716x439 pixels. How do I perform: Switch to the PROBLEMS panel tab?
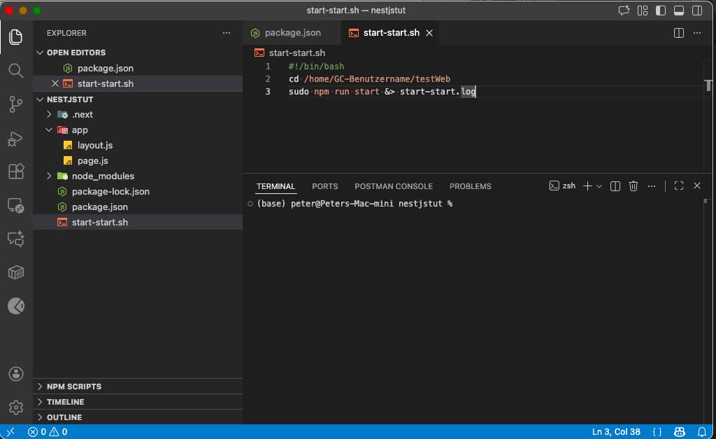pos(471,186)
